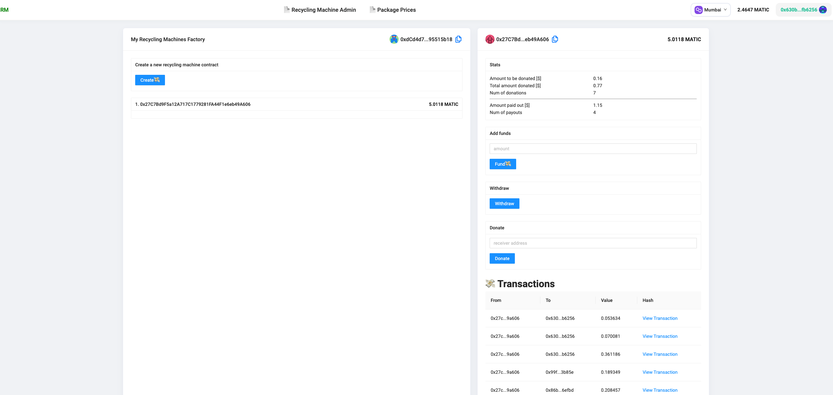Open the Recycling Machine Admin menu item
The width and height of the screenshot is (833, 395).
click(x=320, y=10)
